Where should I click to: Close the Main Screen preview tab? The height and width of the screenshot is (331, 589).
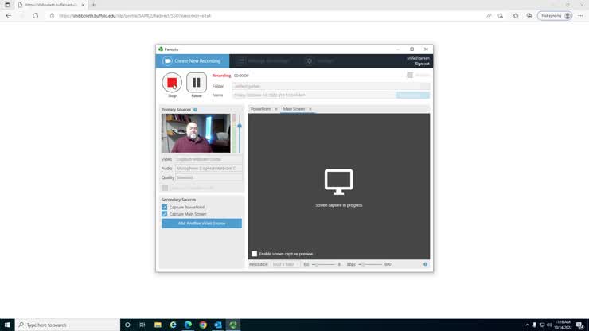pos(310,109)
